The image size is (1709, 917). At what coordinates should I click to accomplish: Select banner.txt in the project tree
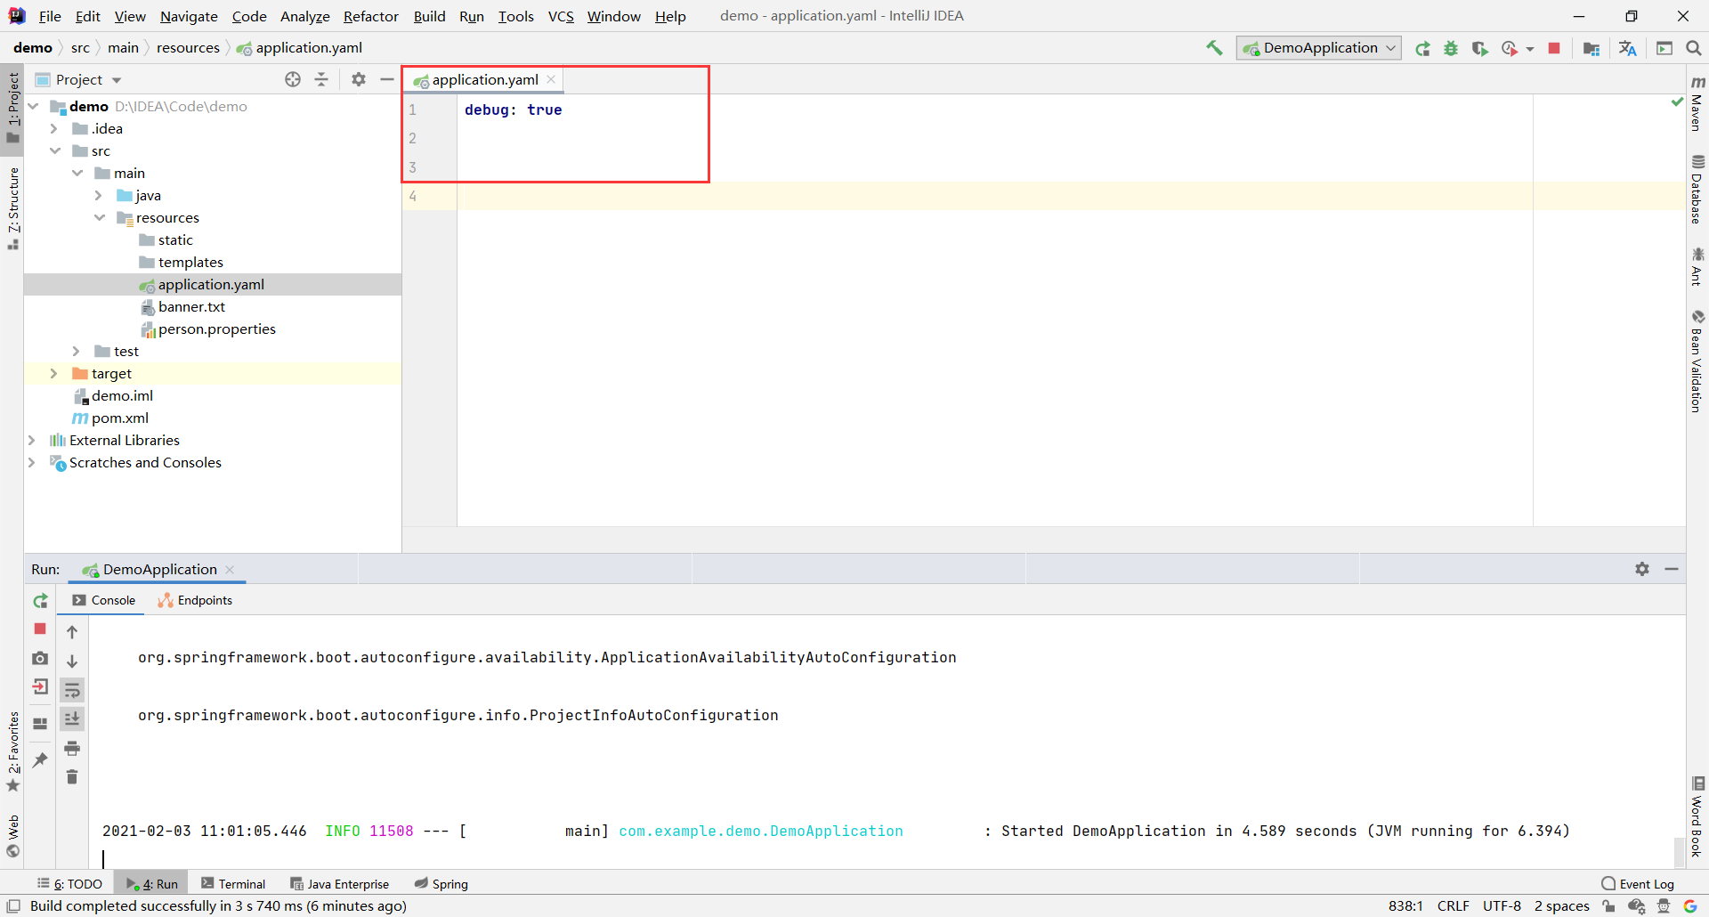pyautogui.click(x=192, y=306)
